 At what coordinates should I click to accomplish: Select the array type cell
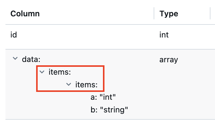click(169, 60)
